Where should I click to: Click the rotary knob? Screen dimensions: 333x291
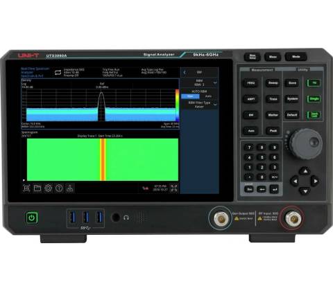(305, 143)
